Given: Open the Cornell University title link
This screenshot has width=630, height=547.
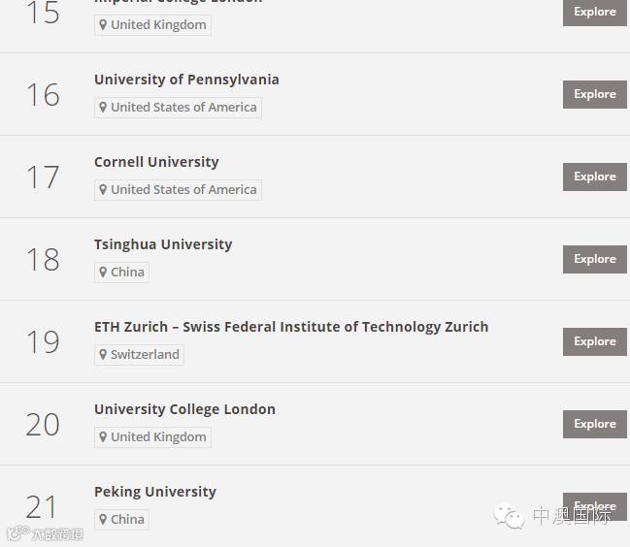Looking at the screenshot, I should [x=156, y=162].
